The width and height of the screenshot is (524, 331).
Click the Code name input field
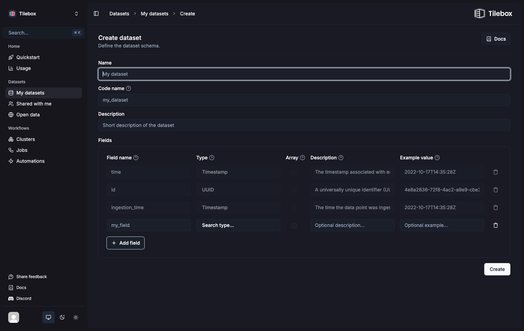click(304, 100)
